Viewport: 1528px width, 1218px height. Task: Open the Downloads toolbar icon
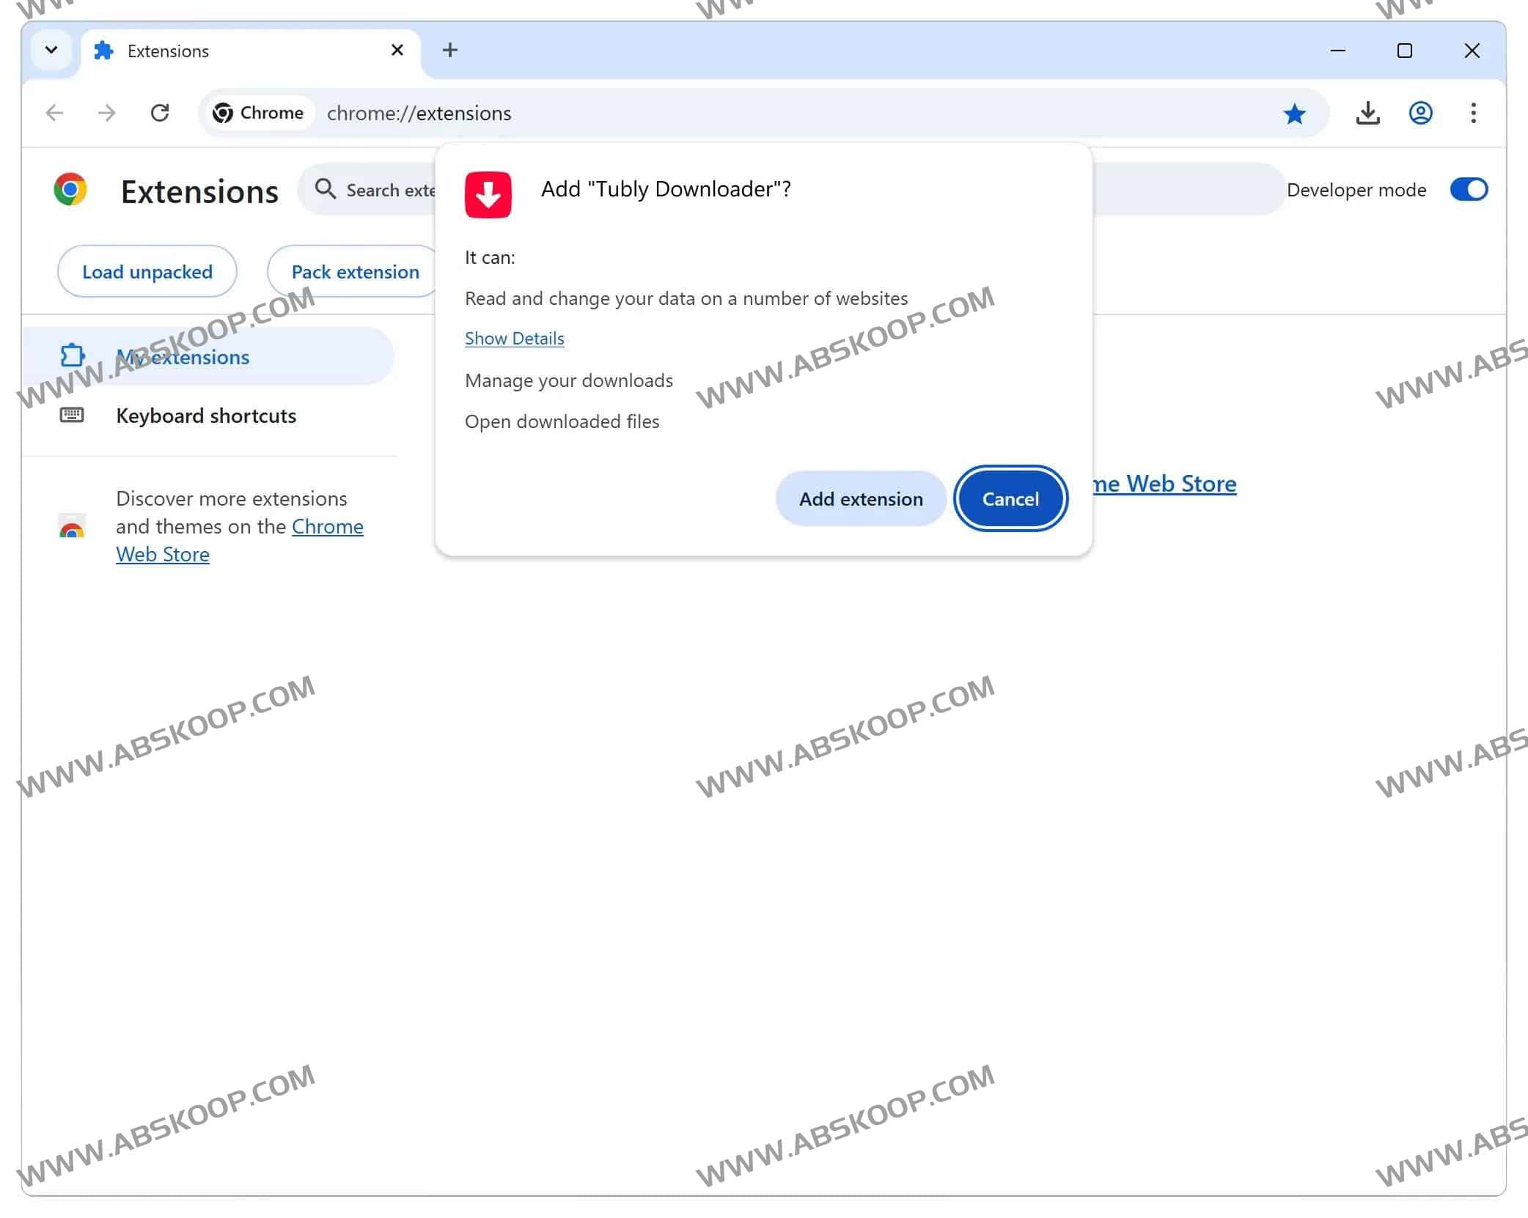coord(1367,114)
